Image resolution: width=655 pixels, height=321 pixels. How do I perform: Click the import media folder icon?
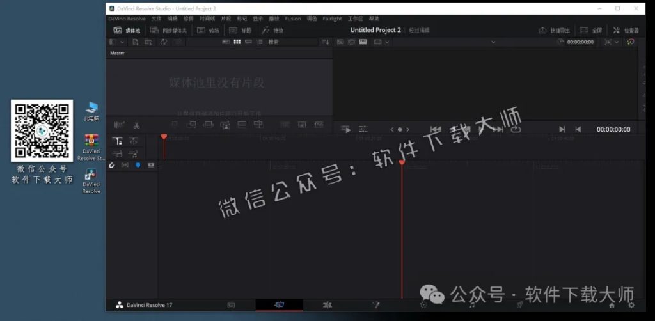click(x=148, y=42)
